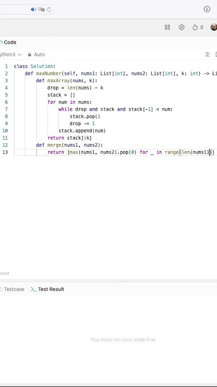Click 'You must run your code first' message
The width and height of the screenshot is (217, 387).
tap(123, 340)
